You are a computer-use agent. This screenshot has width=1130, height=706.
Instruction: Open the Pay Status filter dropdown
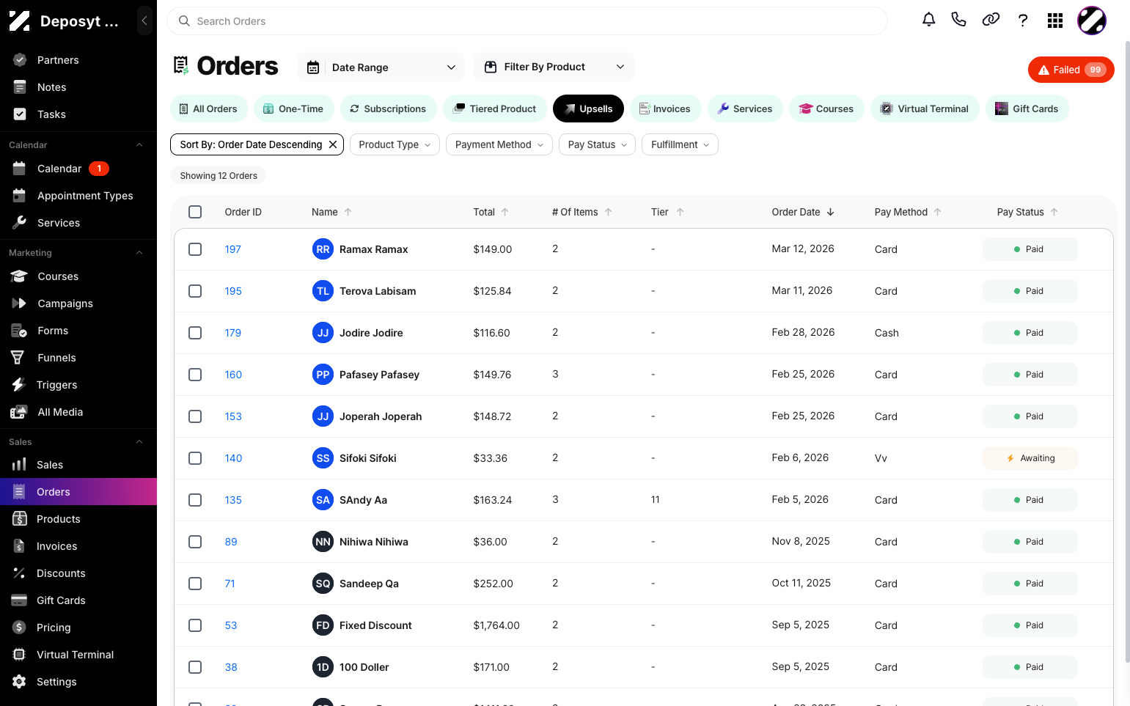coord(597,144)
